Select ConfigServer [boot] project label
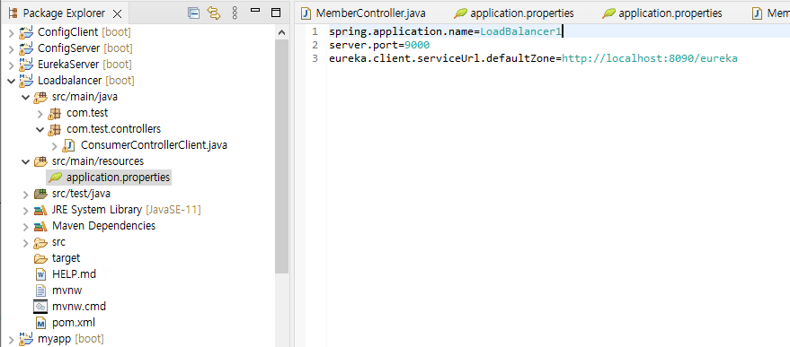 coord(85,48)
